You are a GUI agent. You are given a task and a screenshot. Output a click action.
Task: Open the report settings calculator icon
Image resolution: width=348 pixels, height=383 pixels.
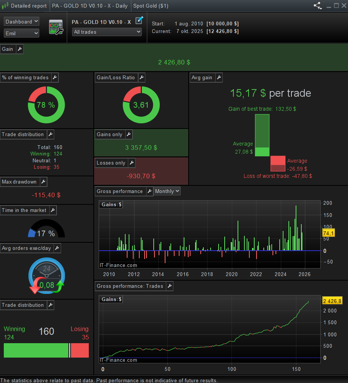point(56,27)
